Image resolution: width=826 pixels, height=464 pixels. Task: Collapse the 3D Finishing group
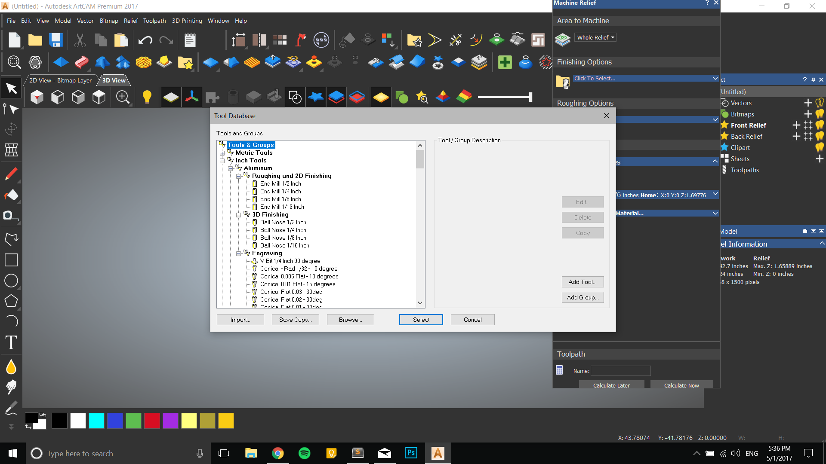238,215
